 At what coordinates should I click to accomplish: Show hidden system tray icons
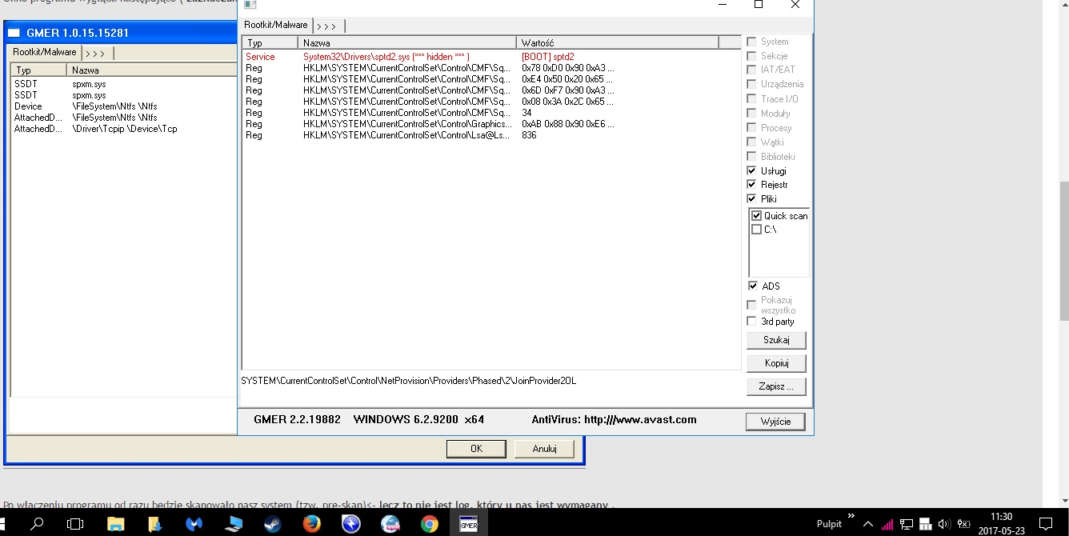point(868,524)
